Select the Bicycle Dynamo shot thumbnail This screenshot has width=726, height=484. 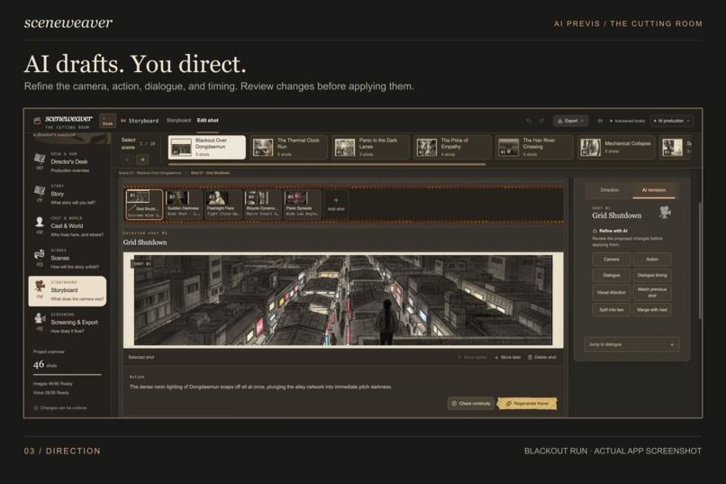point(262,204)
